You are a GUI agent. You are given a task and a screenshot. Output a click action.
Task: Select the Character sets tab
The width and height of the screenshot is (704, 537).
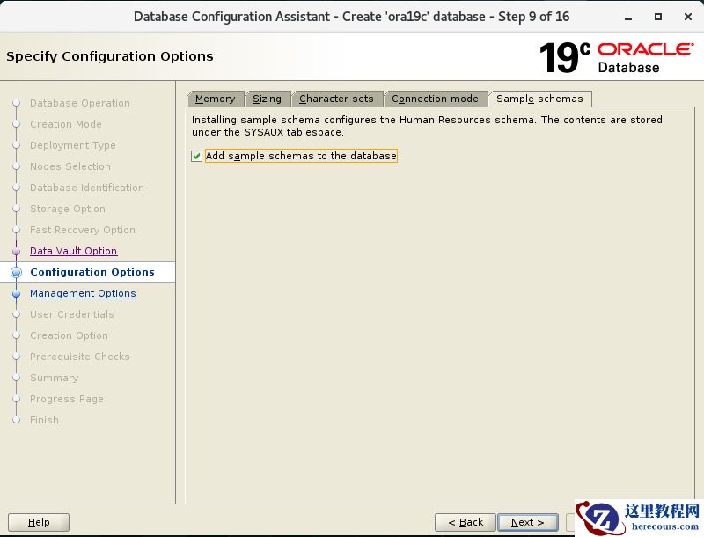coord(336,99)
